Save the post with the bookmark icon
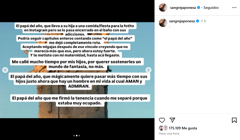The height and width of the screenshot is (140, 240). (x=234, y=120)
